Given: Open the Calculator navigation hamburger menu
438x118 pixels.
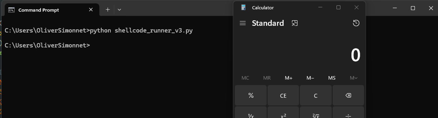Looking at the screenshot, I should 243,23.
